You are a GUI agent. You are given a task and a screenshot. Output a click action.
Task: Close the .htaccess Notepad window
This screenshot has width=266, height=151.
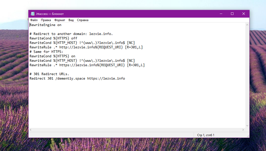click(244, 14)
